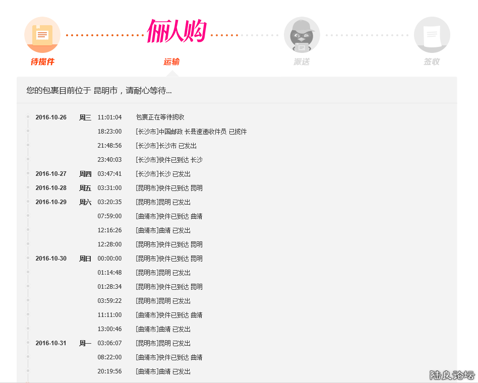
Task: Click the 2016-10-28 date entry
Action: 51,188
